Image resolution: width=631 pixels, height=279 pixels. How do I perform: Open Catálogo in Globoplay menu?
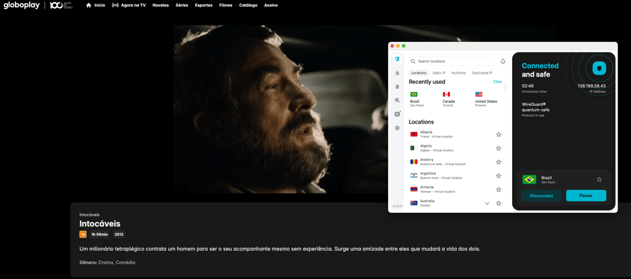click(248, 6)
